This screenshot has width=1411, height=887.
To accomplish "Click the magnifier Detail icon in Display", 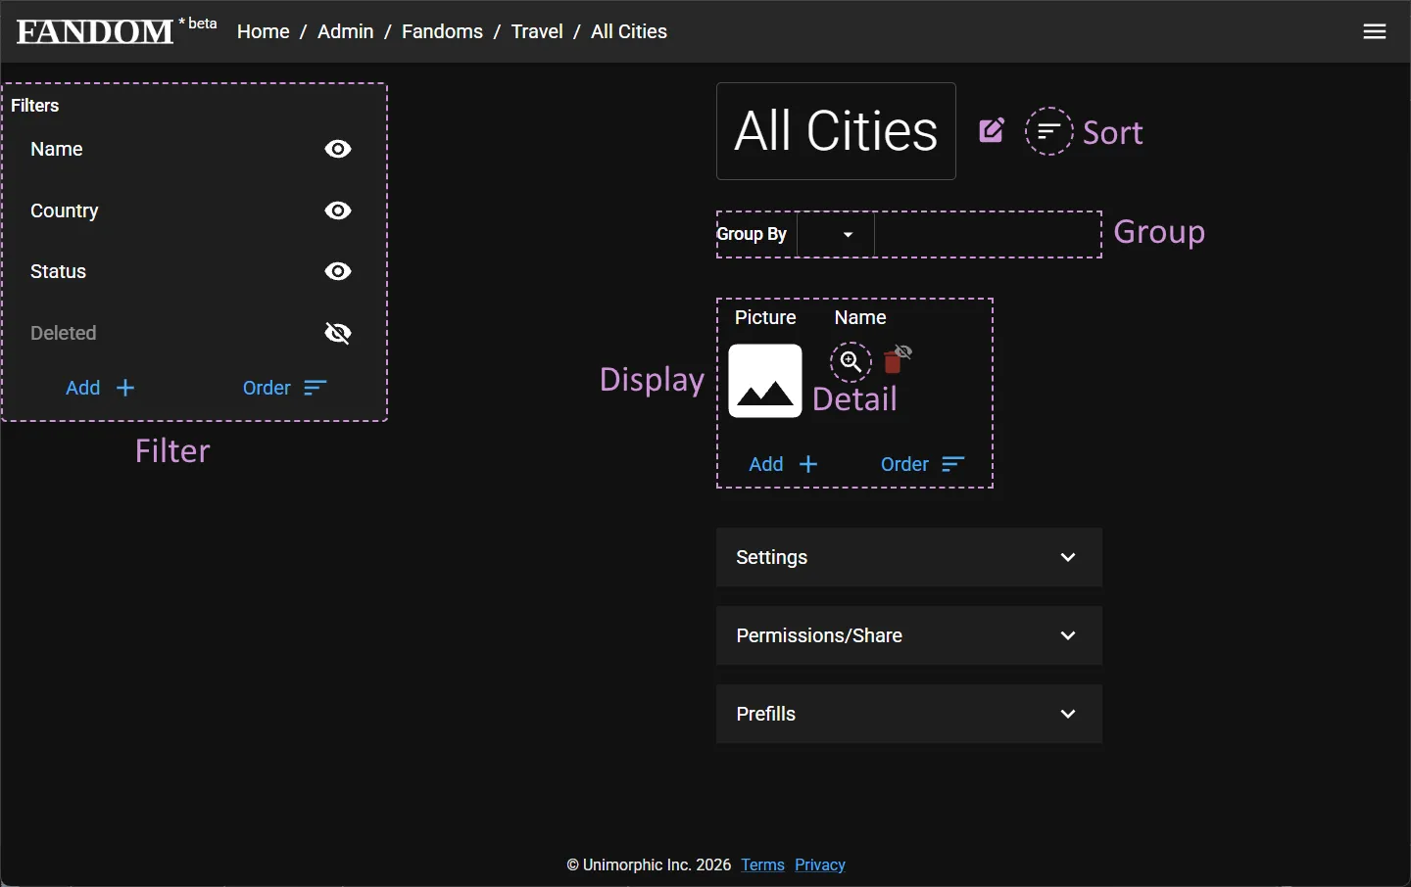I will (851, 362).
